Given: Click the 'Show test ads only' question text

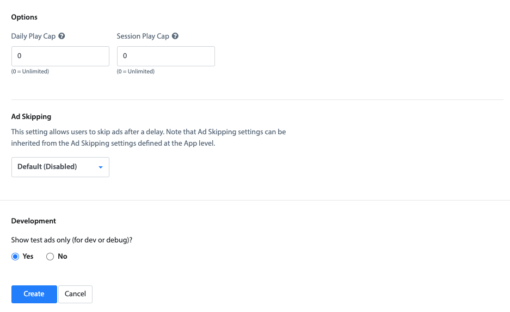Looking at the screenshot, I should (x=71, y=240).
